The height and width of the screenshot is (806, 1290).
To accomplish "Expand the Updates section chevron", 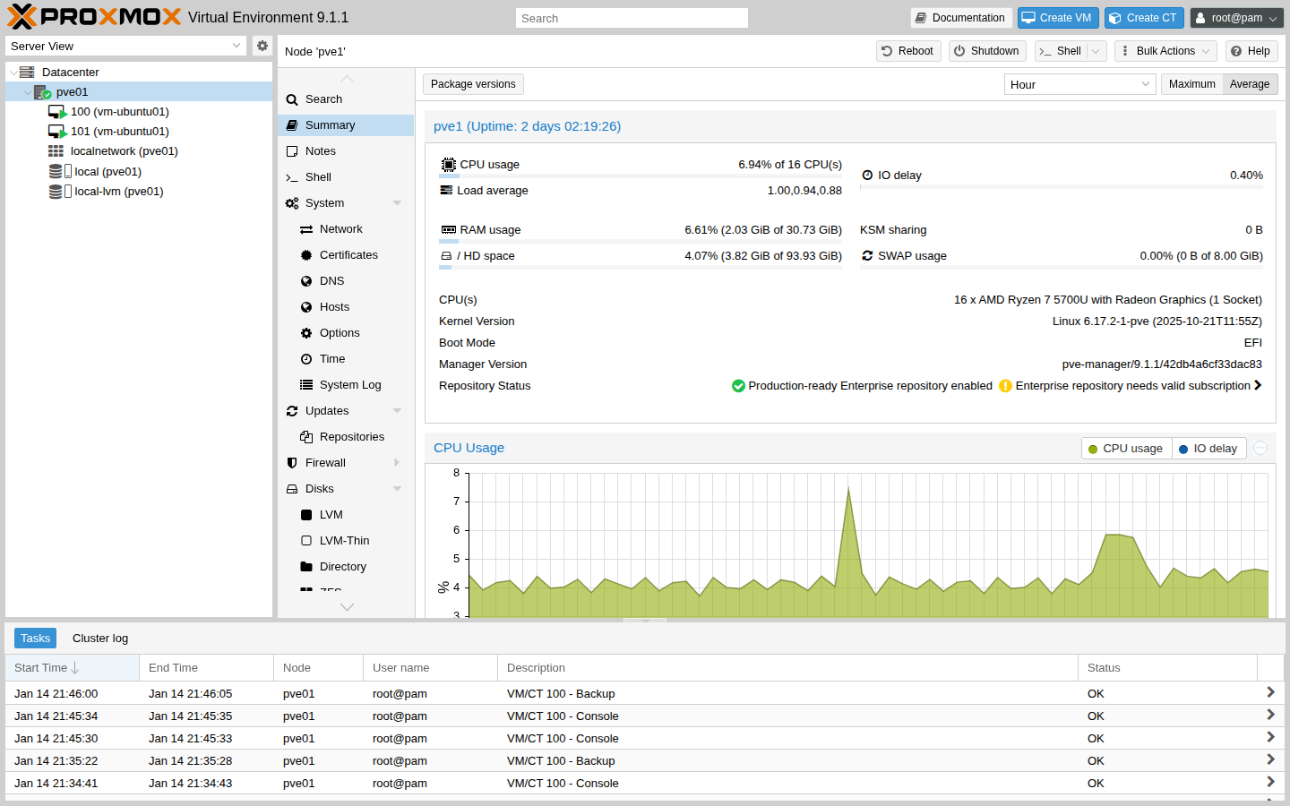I will coord(397,410).
